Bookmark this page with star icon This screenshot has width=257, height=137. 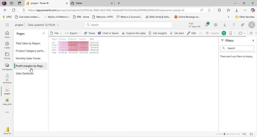(x=209, y=10)
